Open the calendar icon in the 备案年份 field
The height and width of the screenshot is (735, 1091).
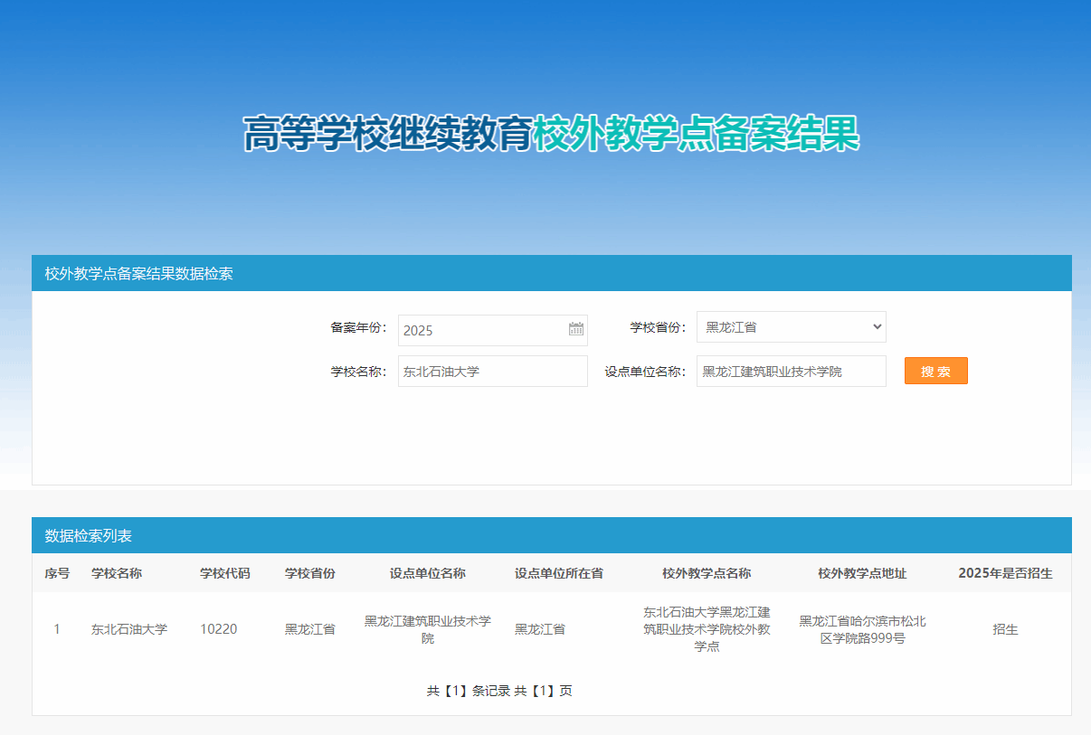[576, 329]
